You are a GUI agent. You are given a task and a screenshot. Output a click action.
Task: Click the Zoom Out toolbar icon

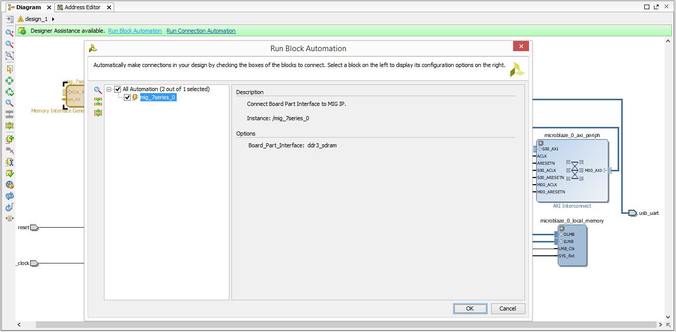coord(9,44)
